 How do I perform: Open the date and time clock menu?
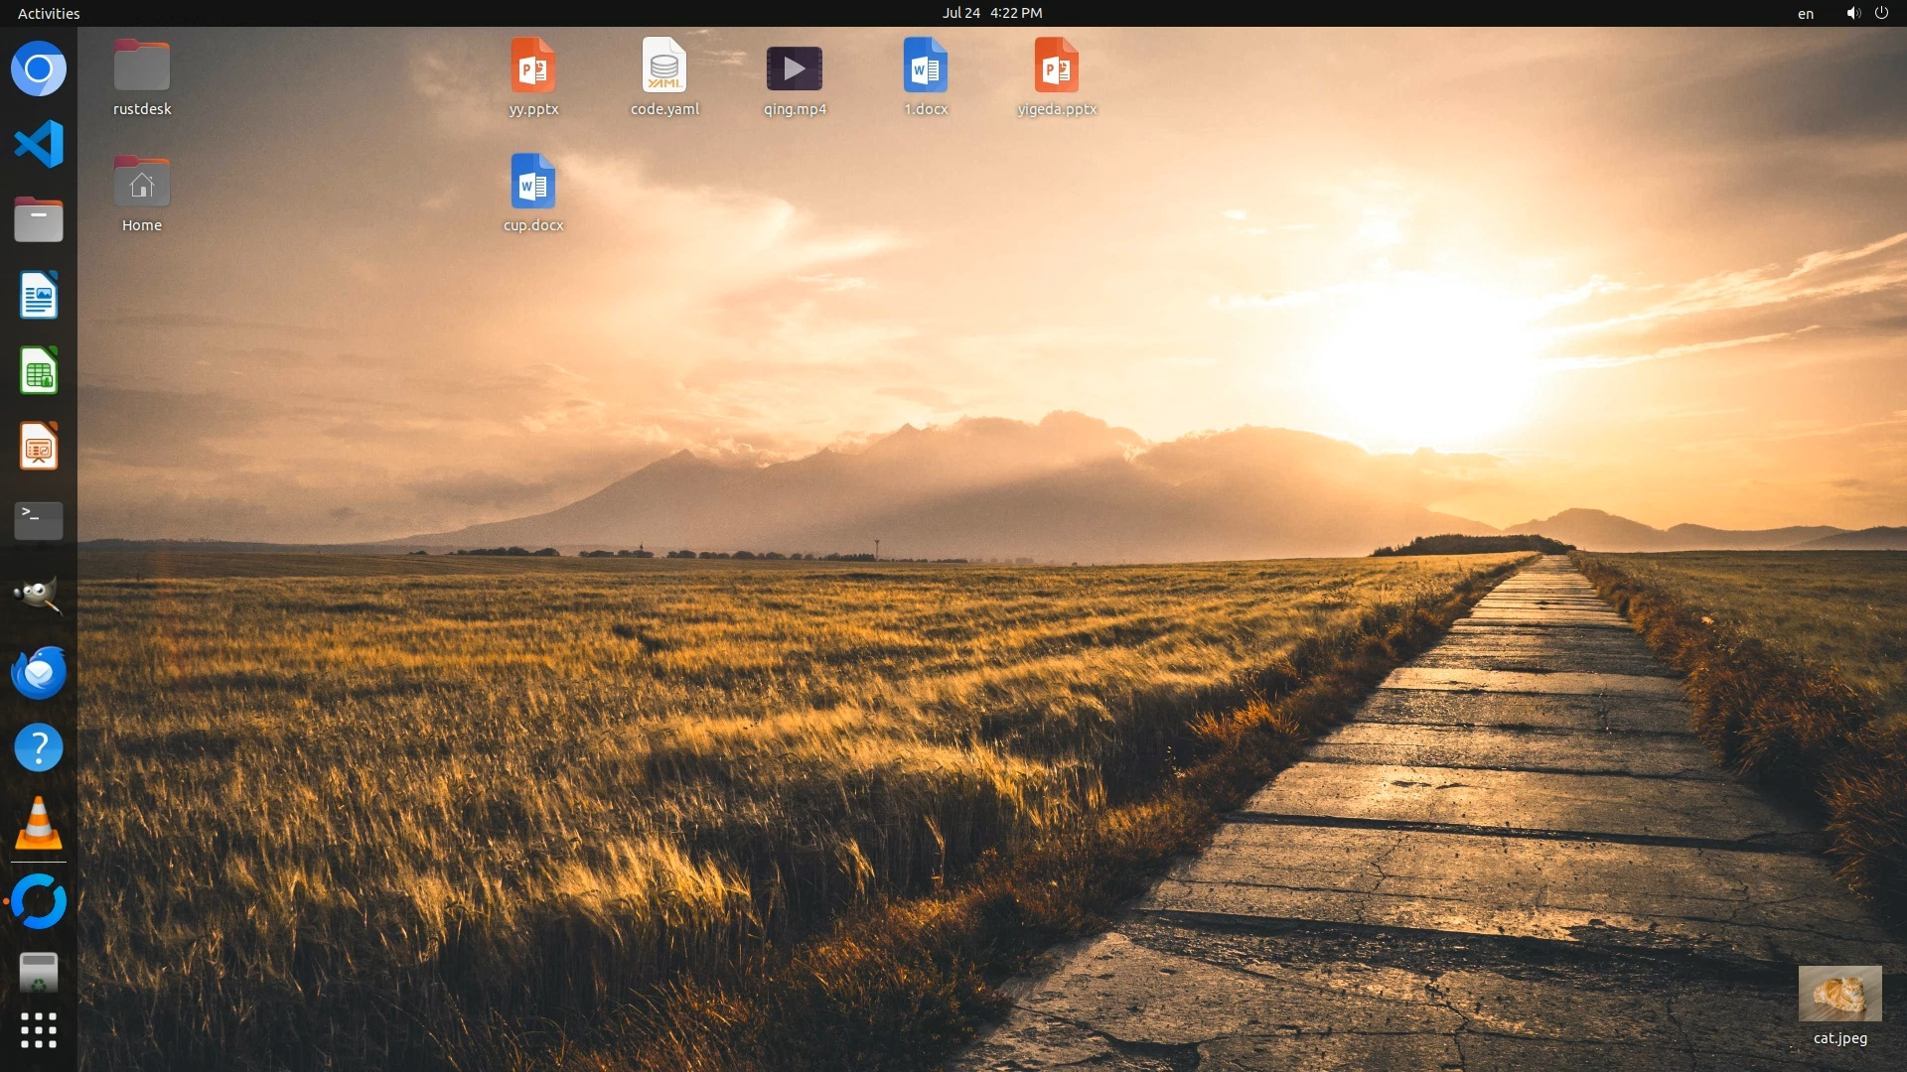pyautogui.click(x=991, y=13)
